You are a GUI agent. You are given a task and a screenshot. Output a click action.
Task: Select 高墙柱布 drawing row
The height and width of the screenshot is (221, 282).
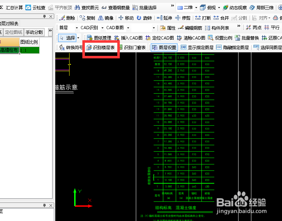(10, 50)
